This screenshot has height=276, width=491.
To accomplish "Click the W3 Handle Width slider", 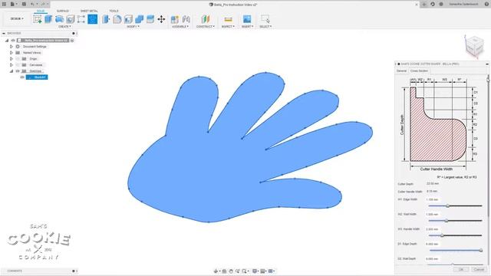I will (x=455, y=235).
